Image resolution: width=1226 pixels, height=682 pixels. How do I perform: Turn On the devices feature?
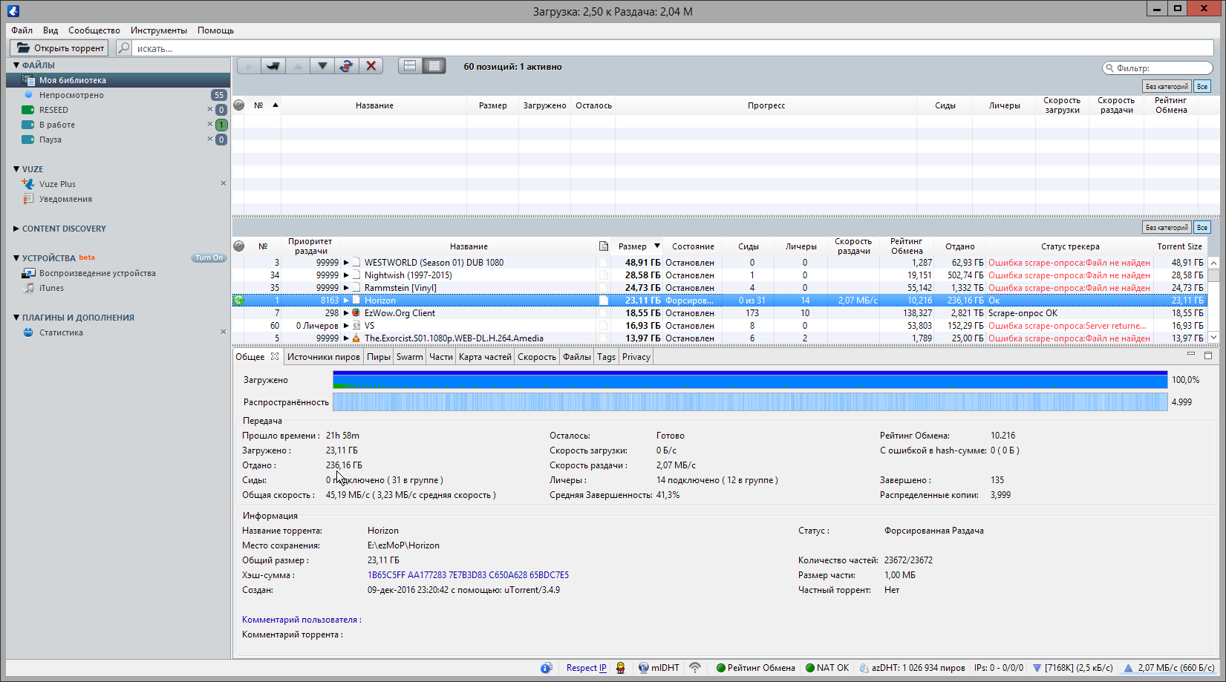[x=209, y=258]
